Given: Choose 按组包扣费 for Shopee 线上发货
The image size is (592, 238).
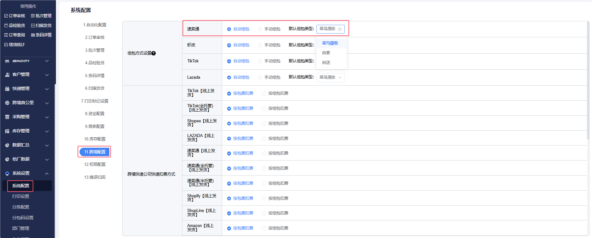Looking at the screenshot, I should 264,124.
